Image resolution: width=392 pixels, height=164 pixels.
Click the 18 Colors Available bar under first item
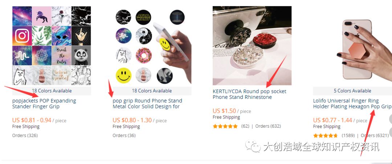coord(52,91)
